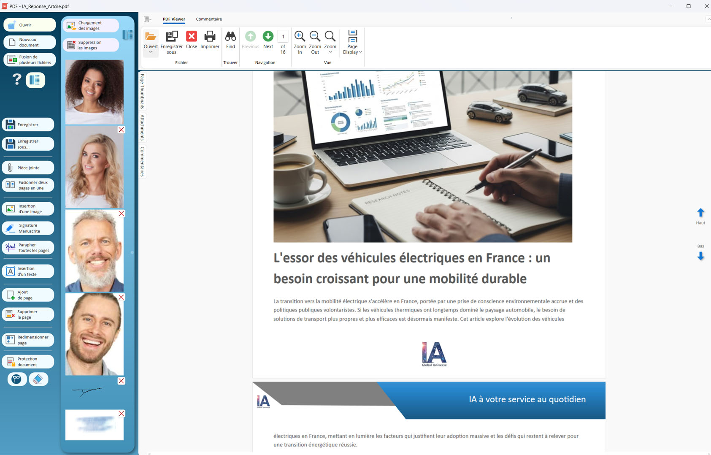
Task: Click the Signature Manuscrite button
Action: click(x=29, y=228)
